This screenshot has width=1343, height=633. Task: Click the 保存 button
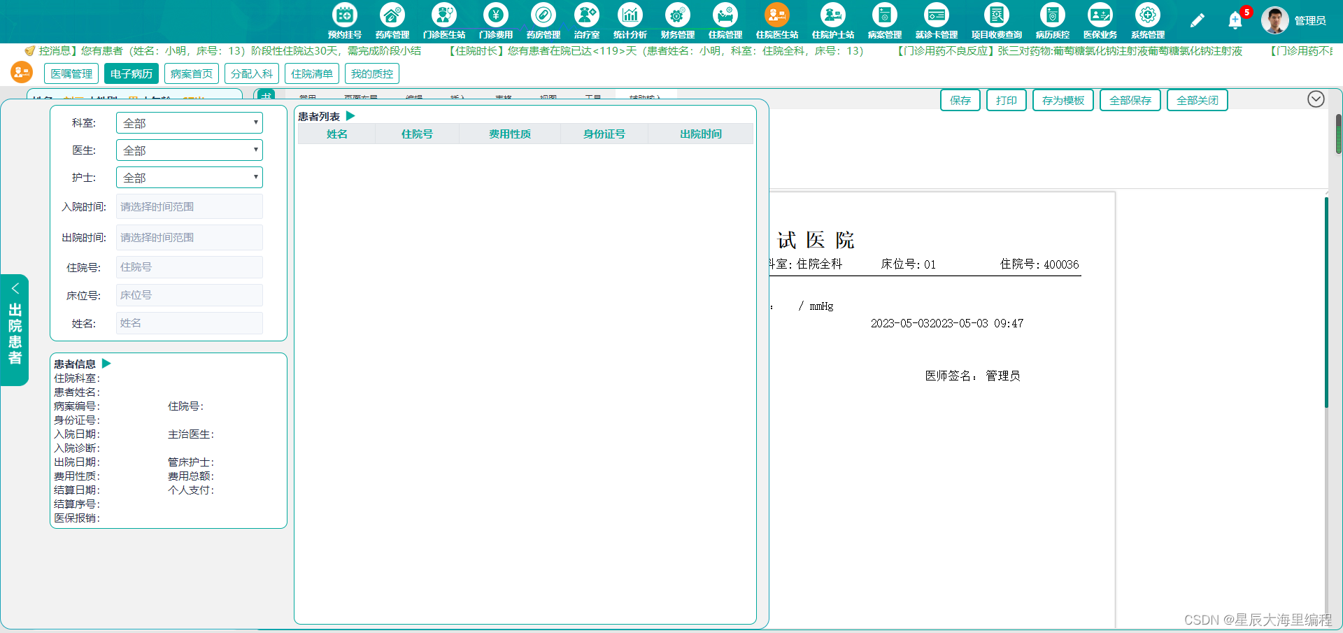click(960, 100)
